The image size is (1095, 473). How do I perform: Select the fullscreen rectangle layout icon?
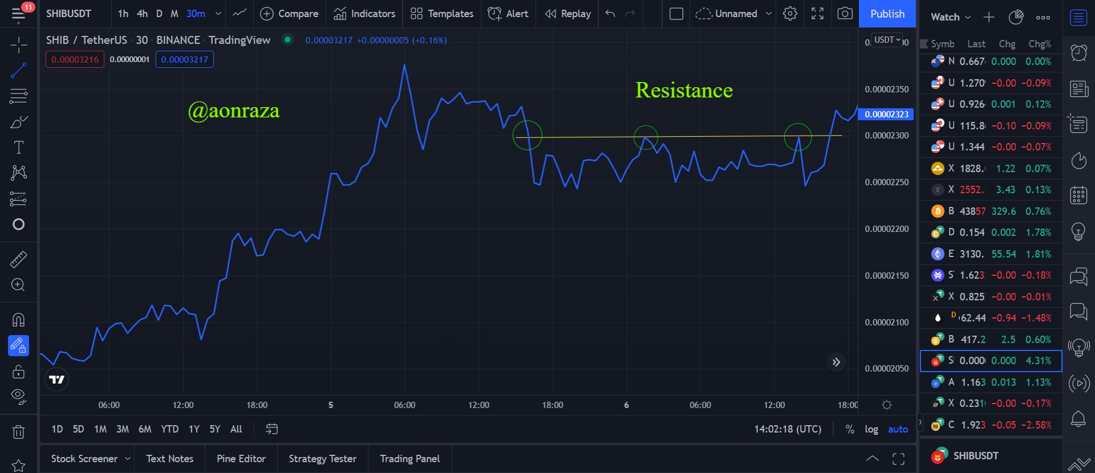point(676,14)
